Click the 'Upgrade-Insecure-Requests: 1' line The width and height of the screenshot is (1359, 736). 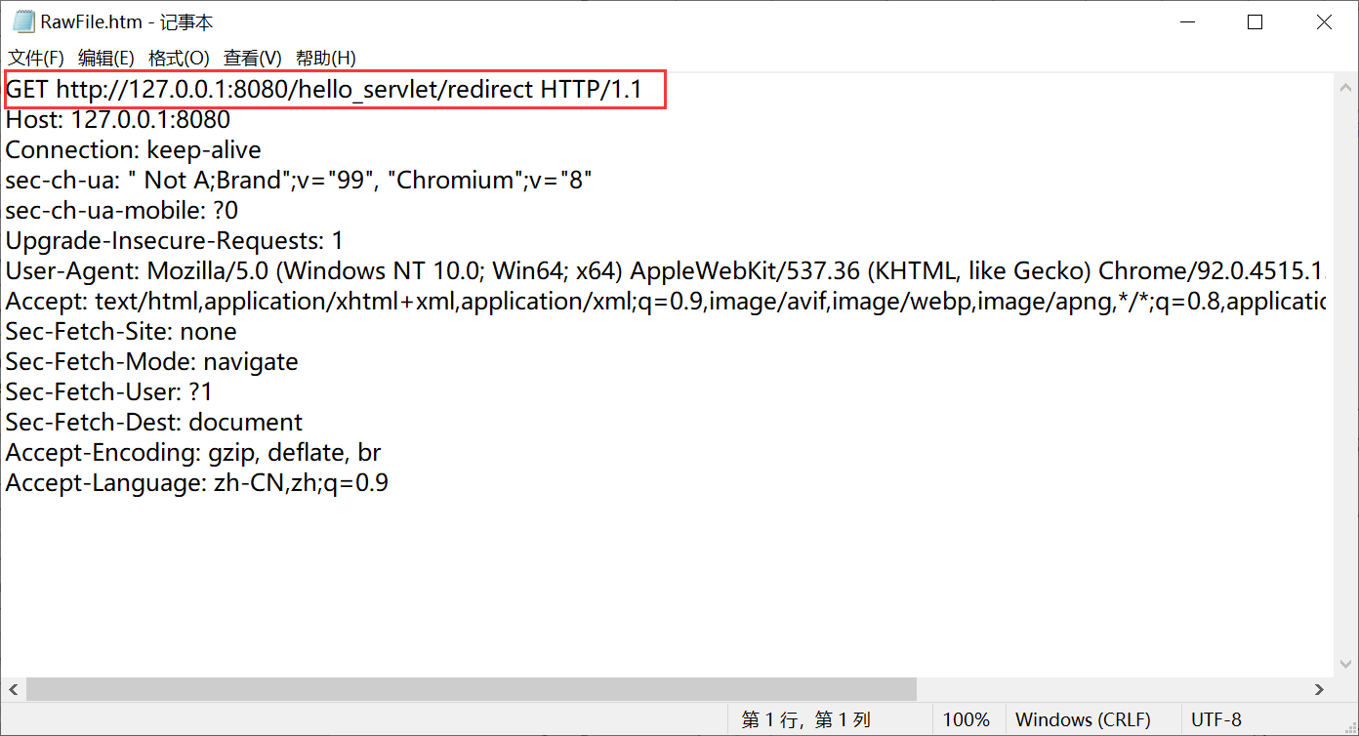click(x=175, y=241)
